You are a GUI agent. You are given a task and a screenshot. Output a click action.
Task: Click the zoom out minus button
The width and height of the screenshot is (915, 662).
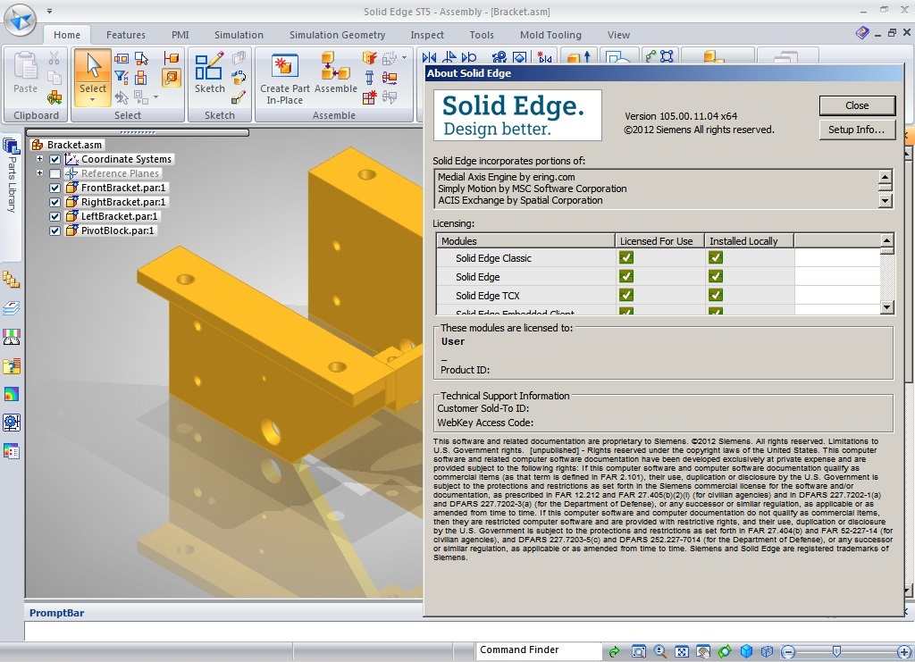788,651
